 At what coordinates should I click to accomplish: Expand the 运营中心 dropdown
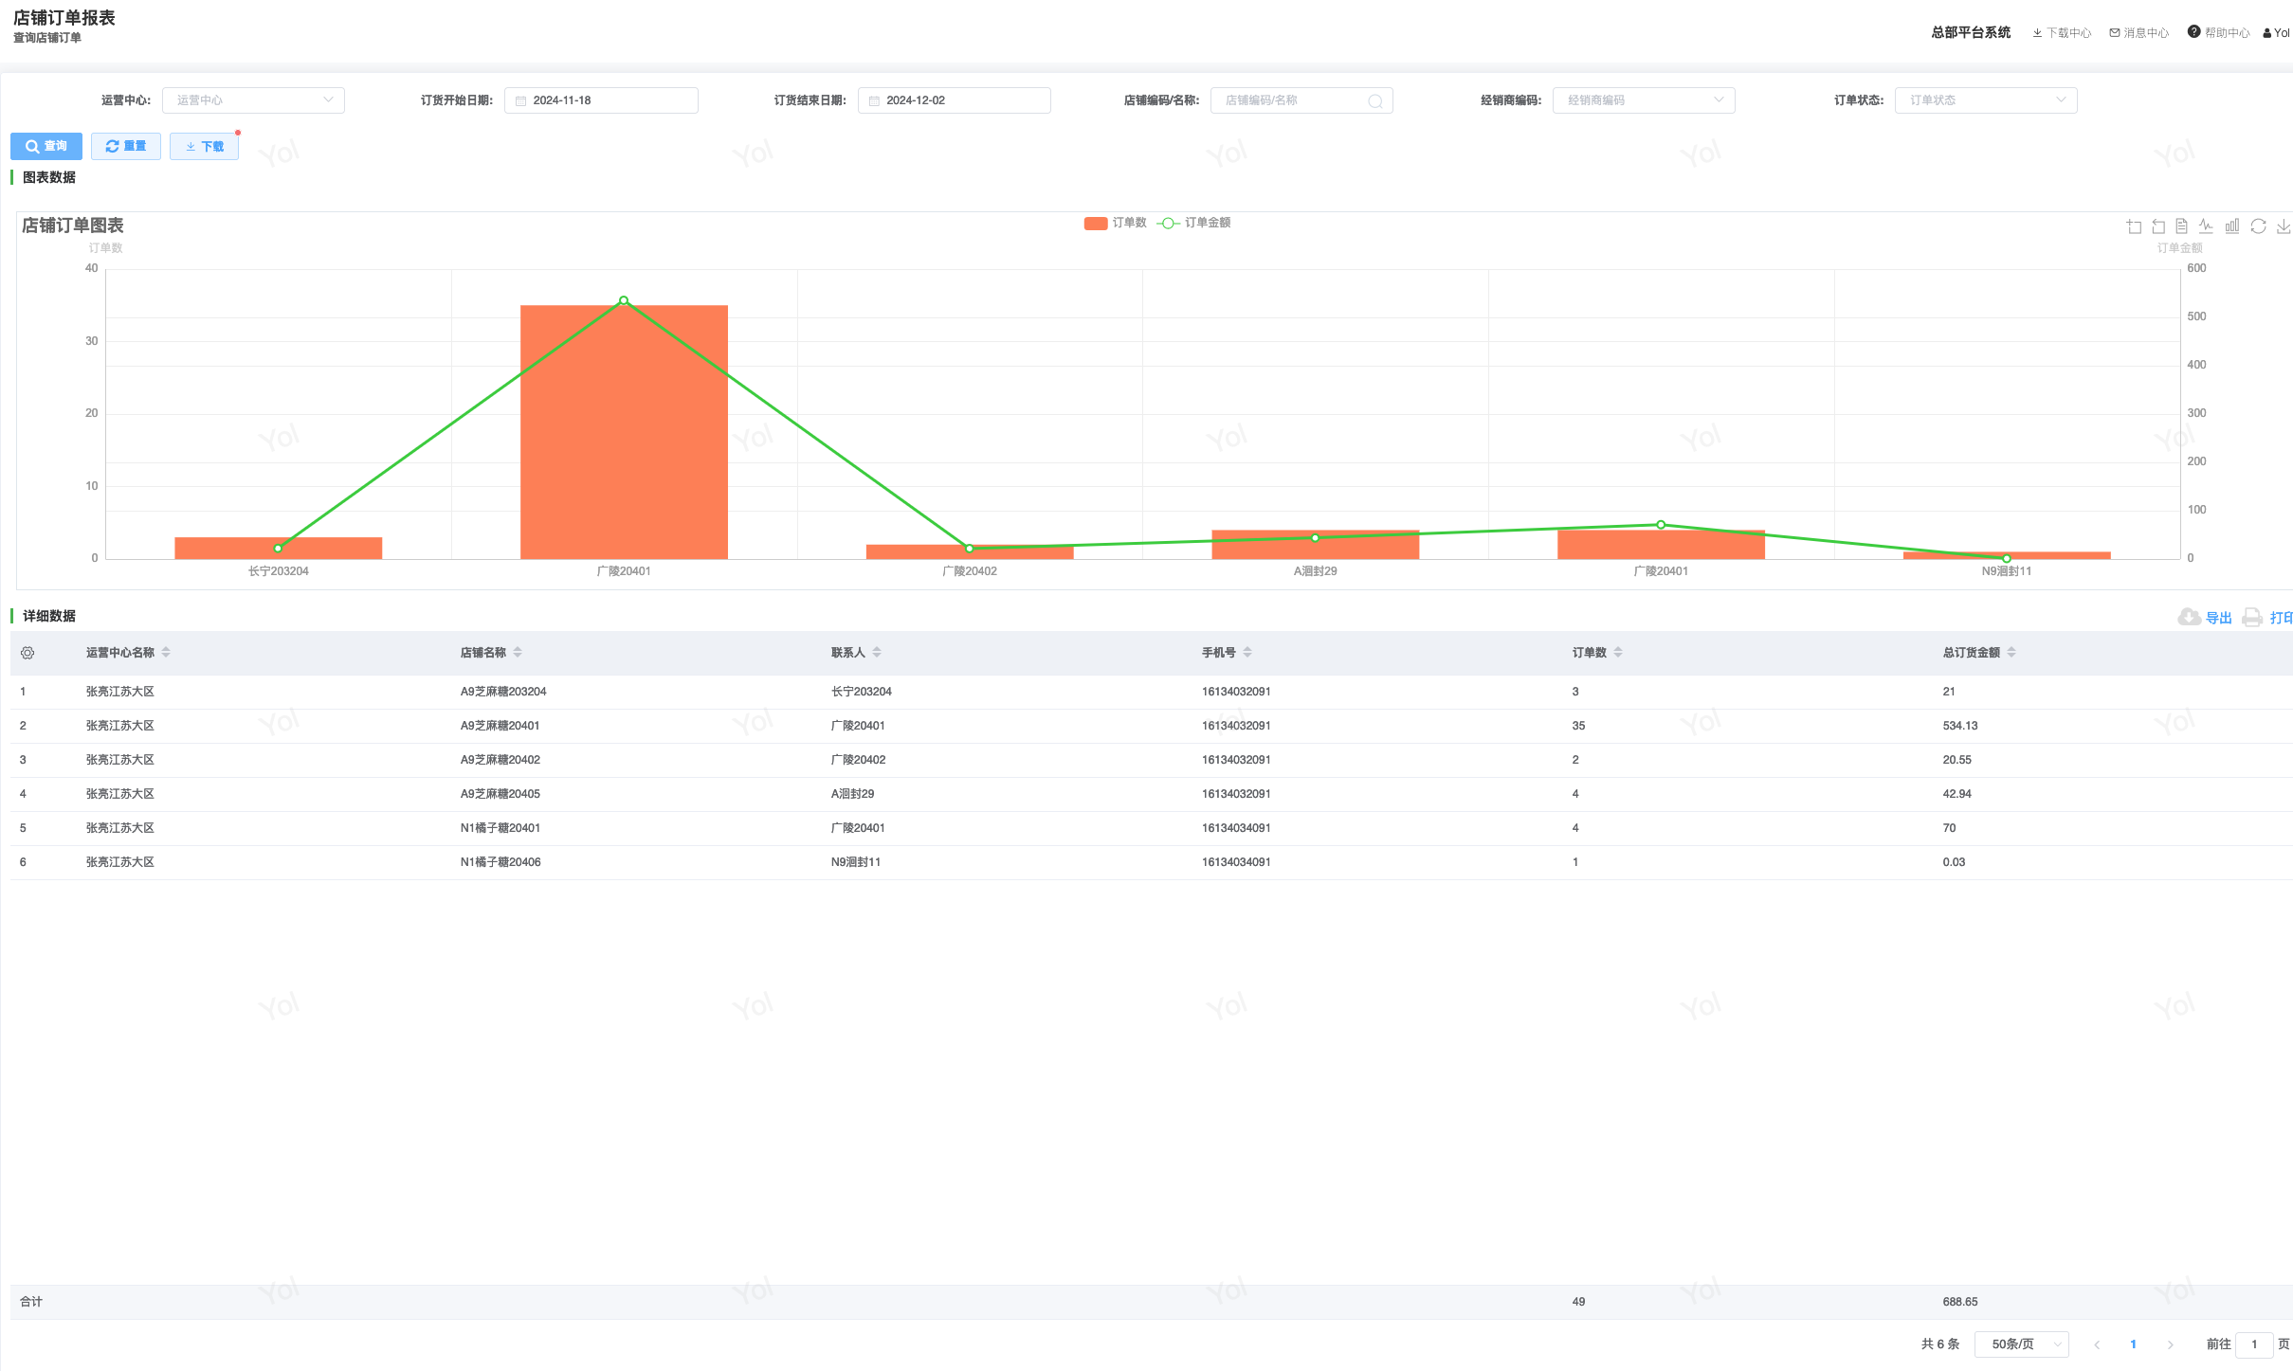point(253,100)
